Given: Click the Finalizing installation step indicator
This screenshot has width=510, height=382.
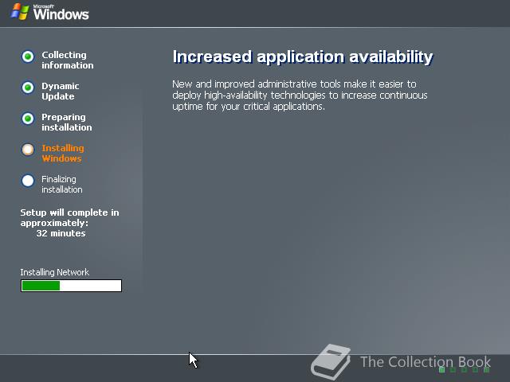Looking at the screenshot, I should (x=28, y=181).
